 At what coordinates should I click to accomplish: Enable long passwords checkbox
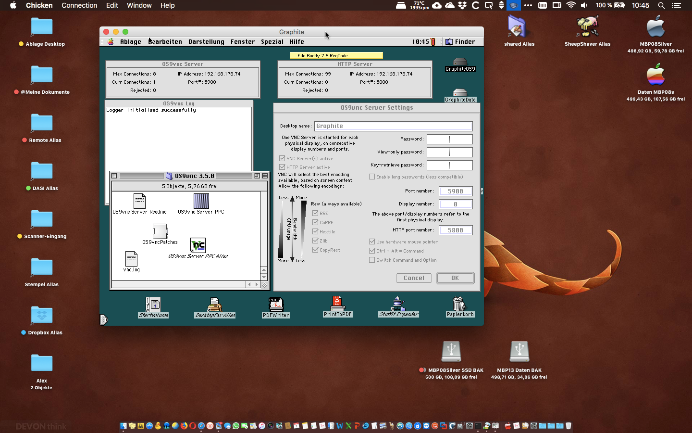click(x=372, y=177)
